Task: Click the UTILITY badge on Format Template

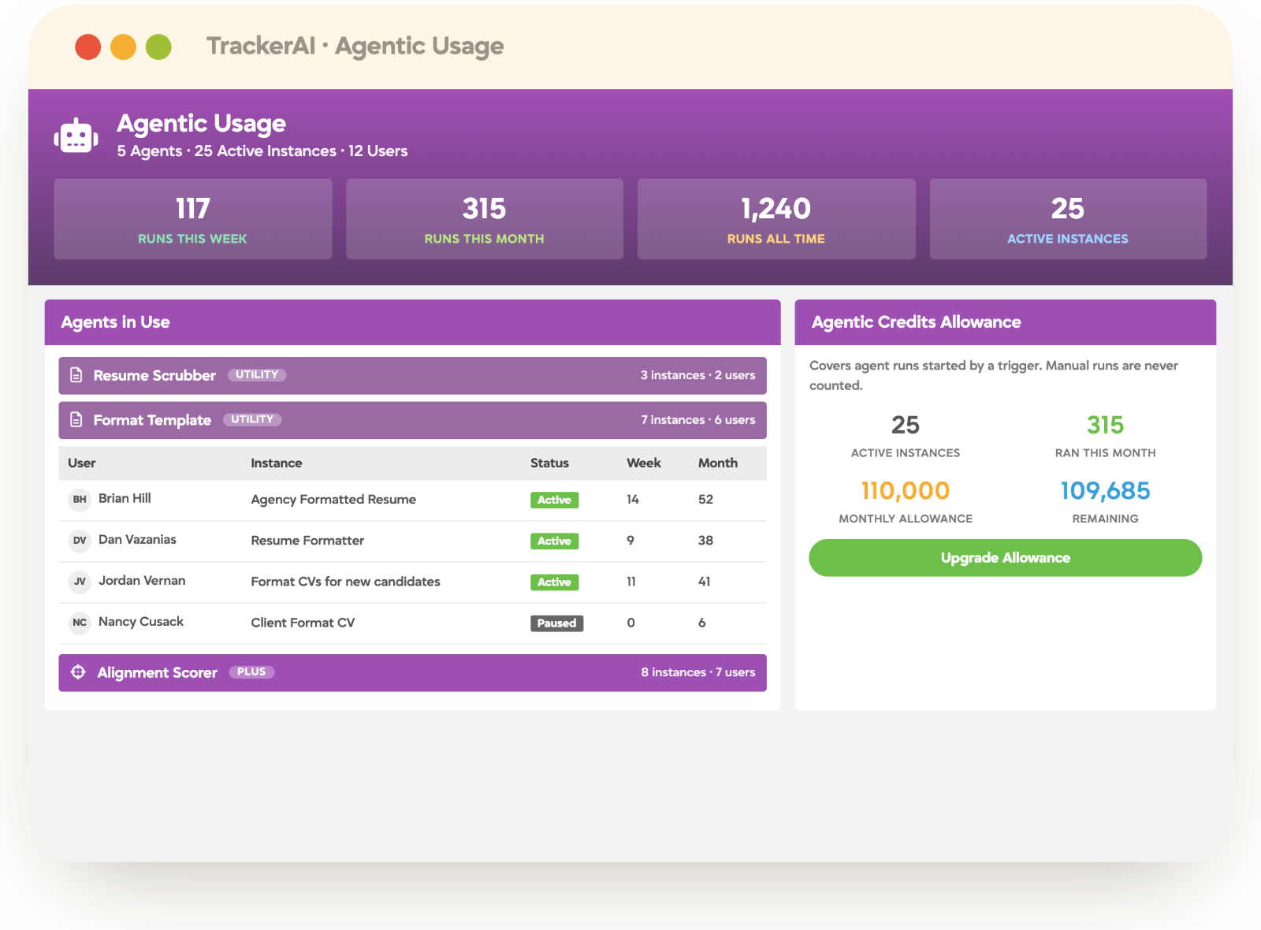Action: (252, 419)
